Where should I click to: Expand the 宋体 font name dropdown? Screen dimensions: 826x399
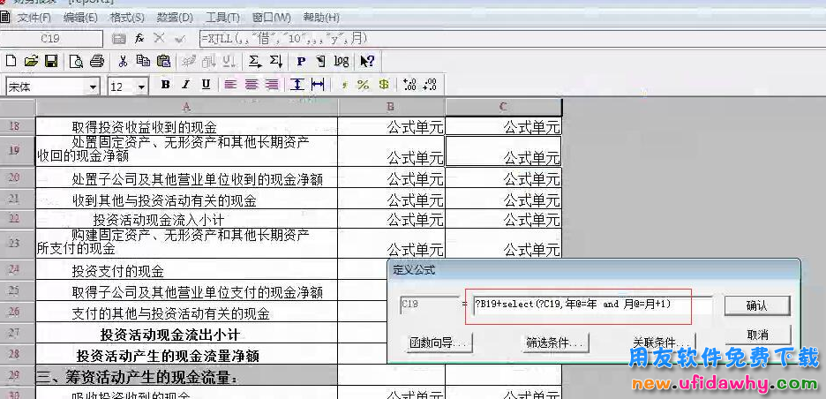(93, 87)
